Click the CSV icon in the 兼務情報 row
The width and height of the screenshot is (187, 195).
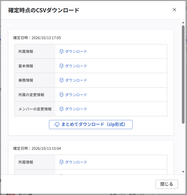[62, 80]
